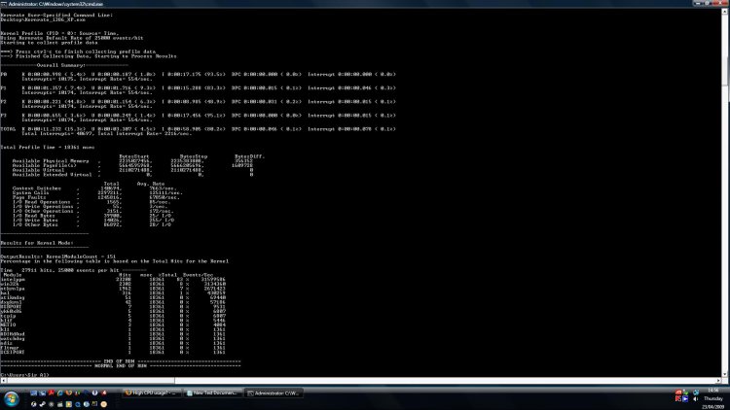This screenshot has width=730, height=410.
Task: Open the volume speaker tray icon
Action: point(696,399)
